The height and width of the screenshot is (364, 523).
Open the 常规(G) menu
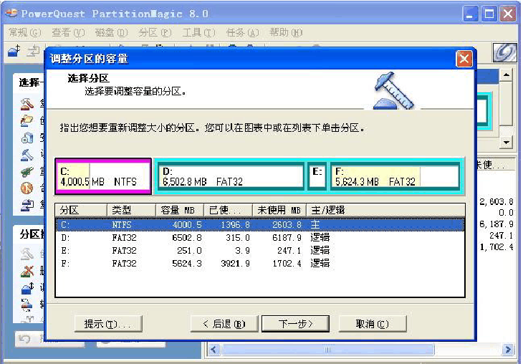(x=24, y=32)
